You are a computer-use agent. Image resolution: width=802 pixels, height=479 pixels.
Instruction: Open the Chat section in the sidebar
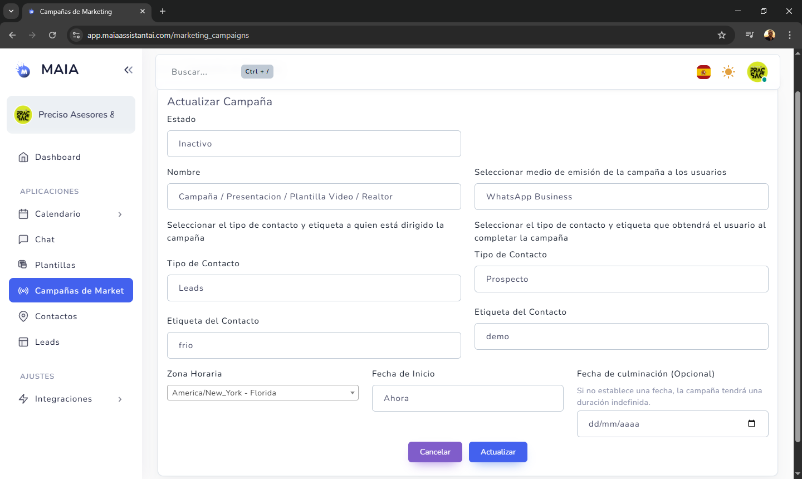[x=45, y=239]
